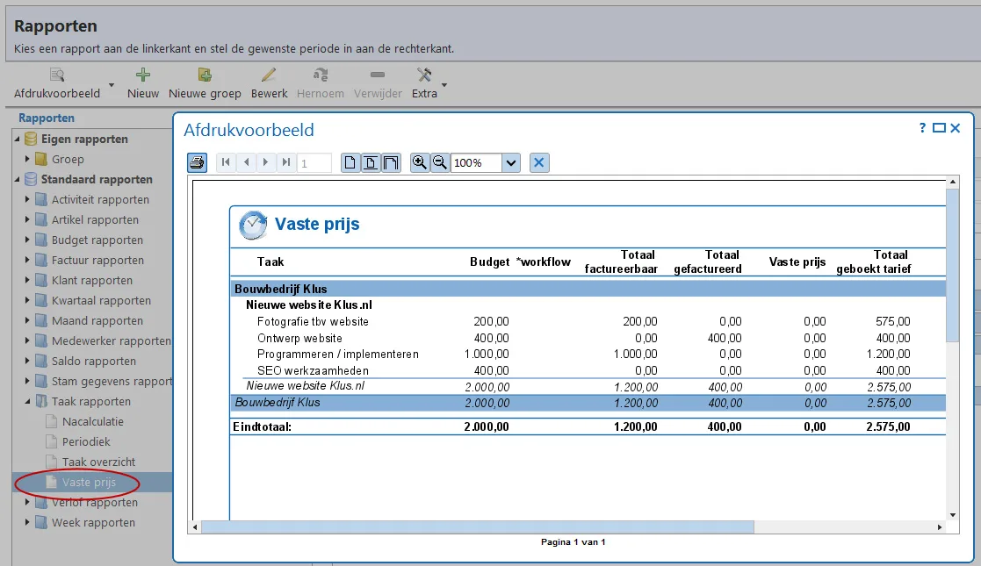
Task: Select Saldo rapporten in the tree
Action: 93,361
